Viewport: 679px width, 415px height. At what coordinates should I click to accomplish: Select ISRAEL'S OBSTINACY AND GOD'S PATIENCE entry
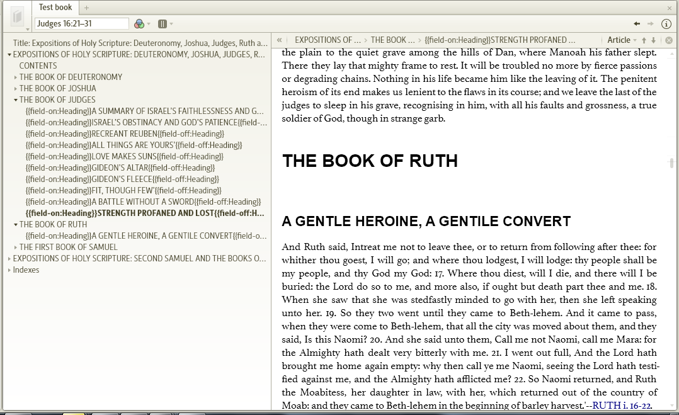(146, 122)
